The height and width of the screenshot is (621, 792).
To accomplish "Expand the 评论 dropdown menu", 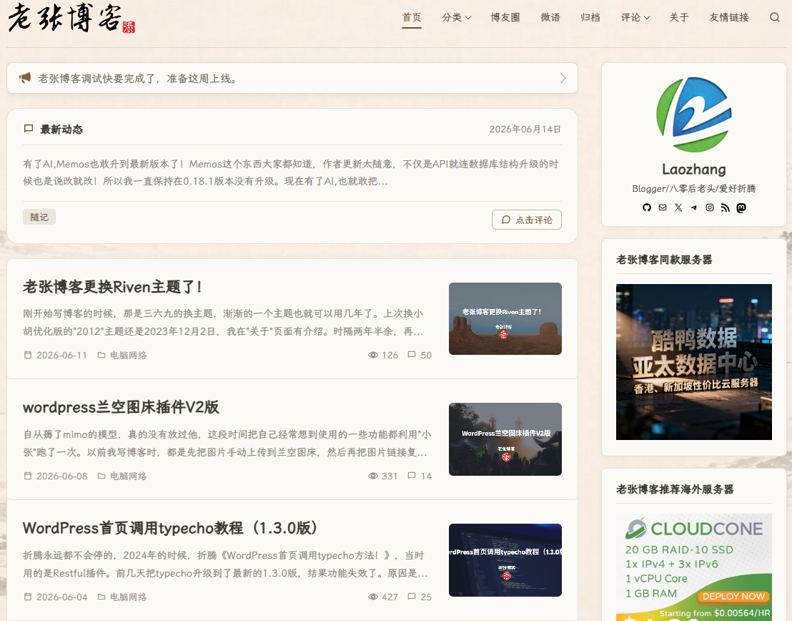I will (635, 17).
